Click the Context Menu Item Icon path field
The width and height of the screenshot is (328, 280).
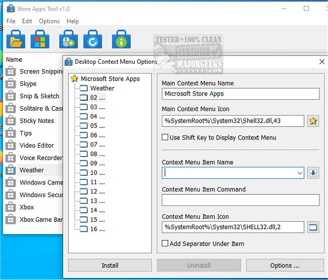click(x=233, y=227)
